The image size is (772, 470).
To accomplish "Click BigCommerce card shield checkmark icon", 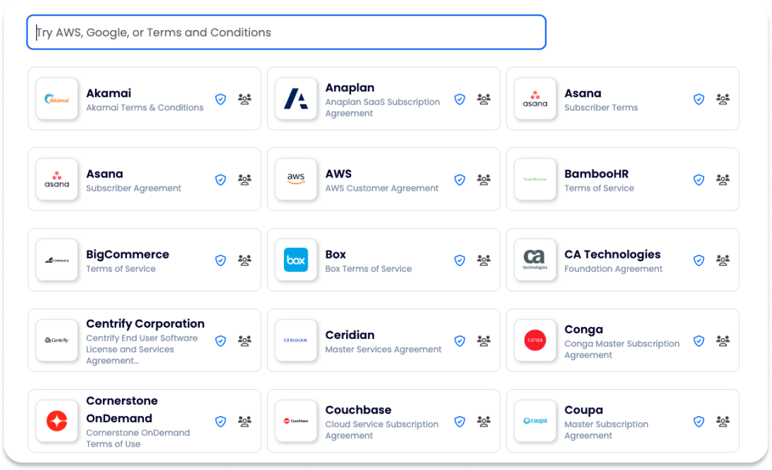I will [220, 260].
